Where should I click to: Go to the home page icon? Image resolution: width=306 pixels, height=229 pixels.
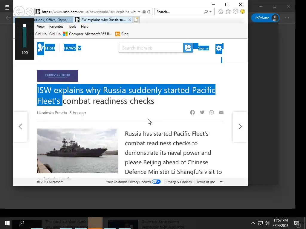(x=221, y=12)
